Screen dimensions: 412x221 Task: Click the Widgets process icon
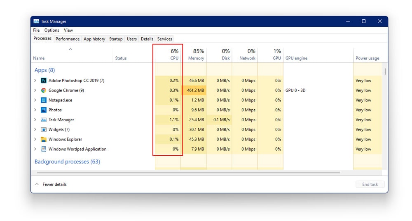[44, 129]
